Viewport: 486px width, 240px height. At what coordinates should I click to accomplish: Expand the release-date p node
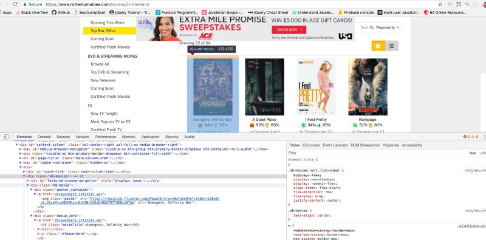pos(38,234)
